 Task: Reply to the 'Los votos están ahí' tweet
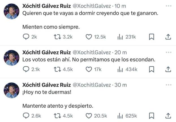coord(26,69)
